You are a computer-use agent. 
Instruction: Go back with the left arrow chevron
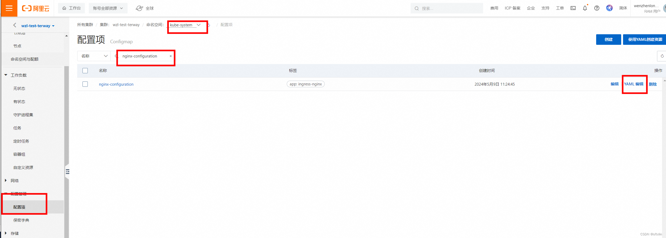(x=15, y=25)
